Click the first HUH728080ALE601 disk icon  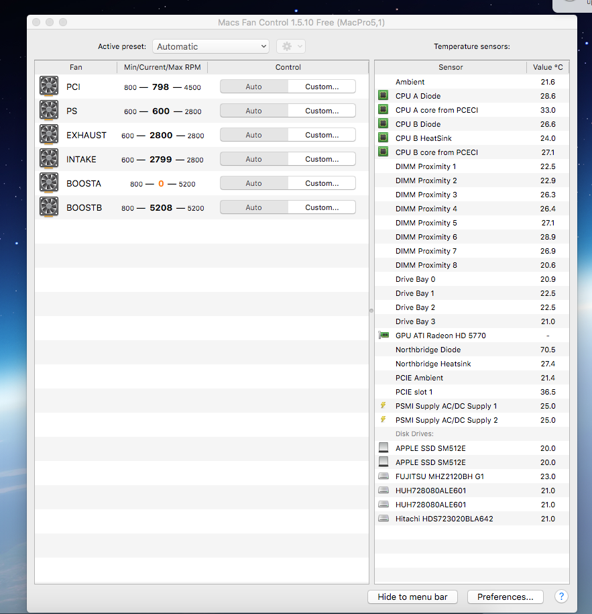coord(383,491)
